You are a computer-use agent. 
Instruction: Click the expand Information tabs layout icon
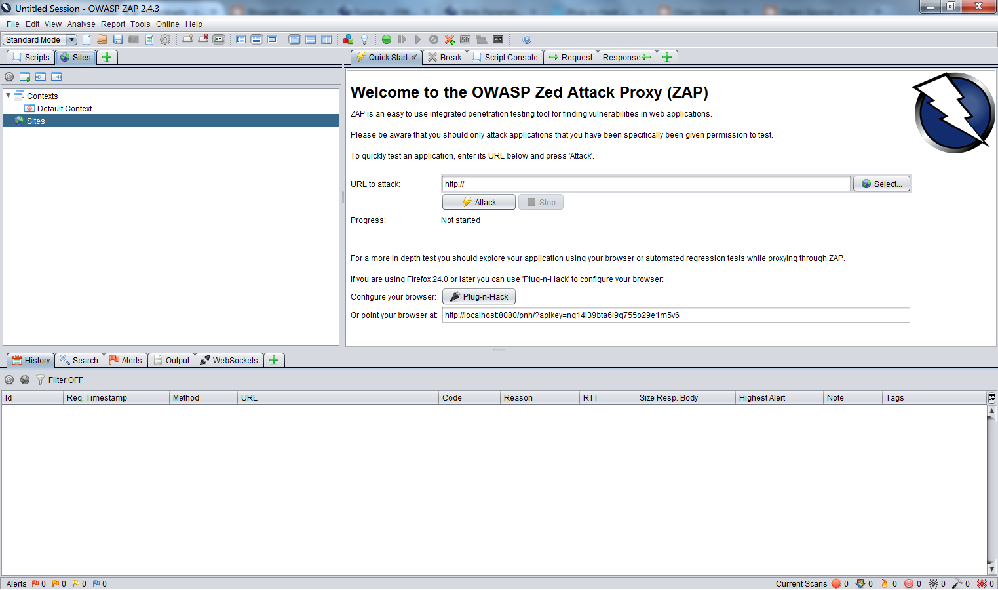[x=257, y=39]
